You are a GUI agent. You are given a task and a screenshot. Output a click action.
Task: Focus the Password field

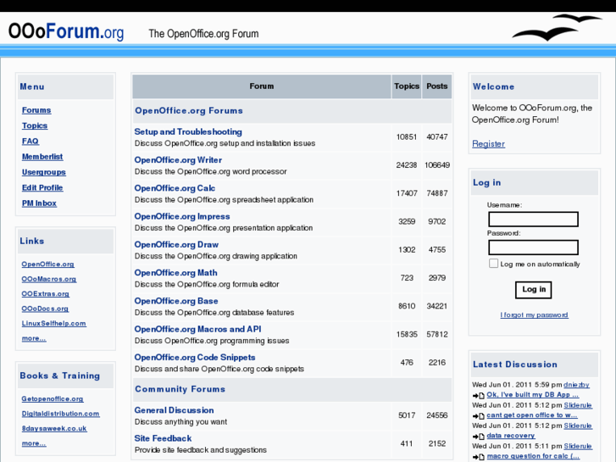(533, 248)
